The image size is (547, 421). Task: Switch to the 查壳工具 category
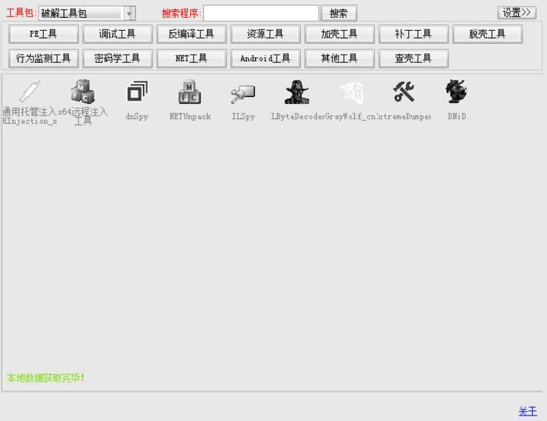point(413,59)
